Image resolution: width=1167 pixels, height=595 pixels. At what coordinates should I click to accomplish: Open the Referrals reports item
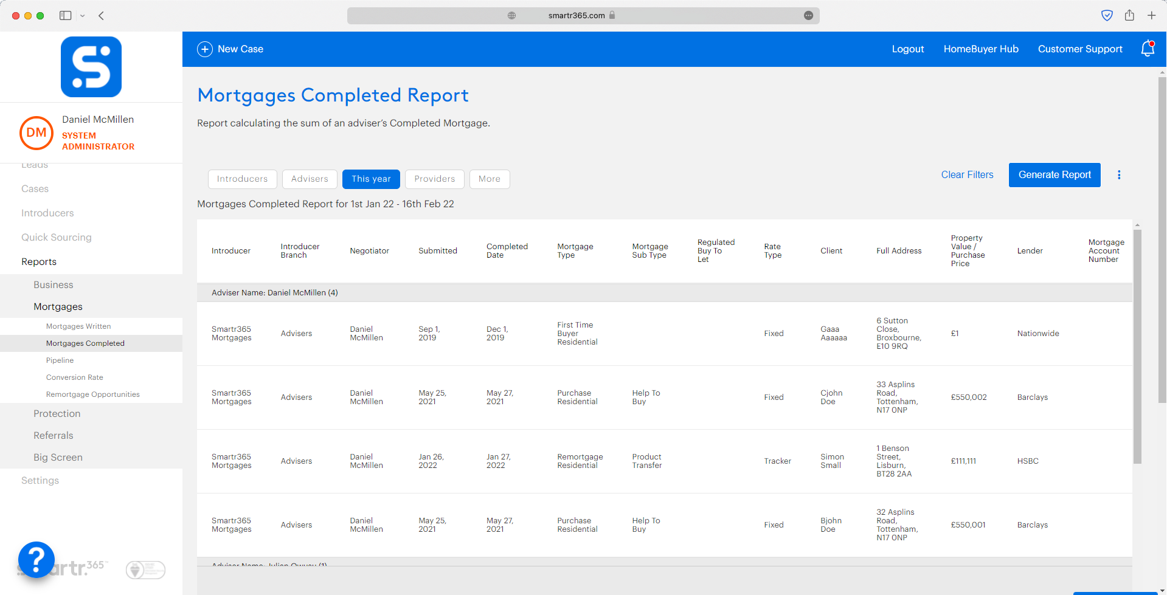pyautogui.click(x=54, y=436)
